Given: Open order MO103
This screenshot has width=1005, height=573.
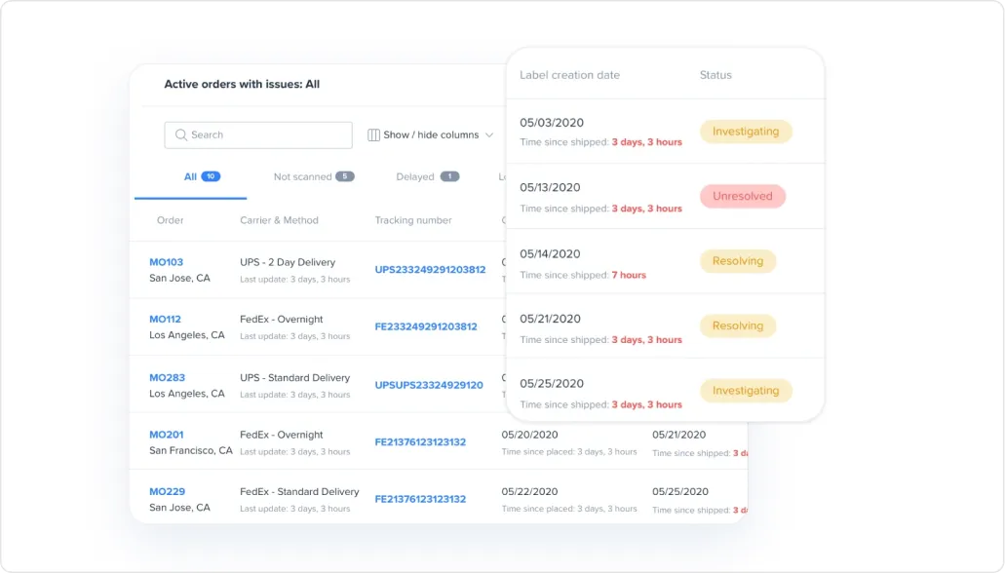Looking at the screenshot, I should tap(167, 261).
